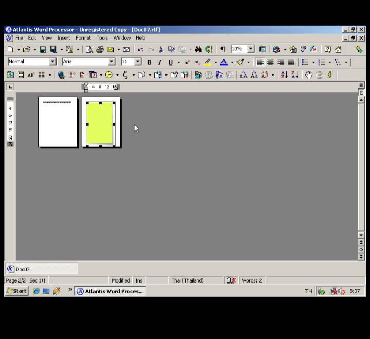
Task: Cut selection with the scissors icon
Action: pos(161,49)
